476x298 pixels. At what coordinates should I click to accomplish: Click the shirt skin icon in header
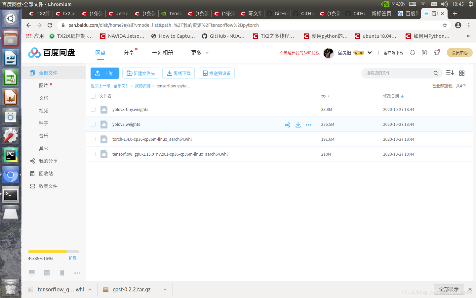(437, 52)
